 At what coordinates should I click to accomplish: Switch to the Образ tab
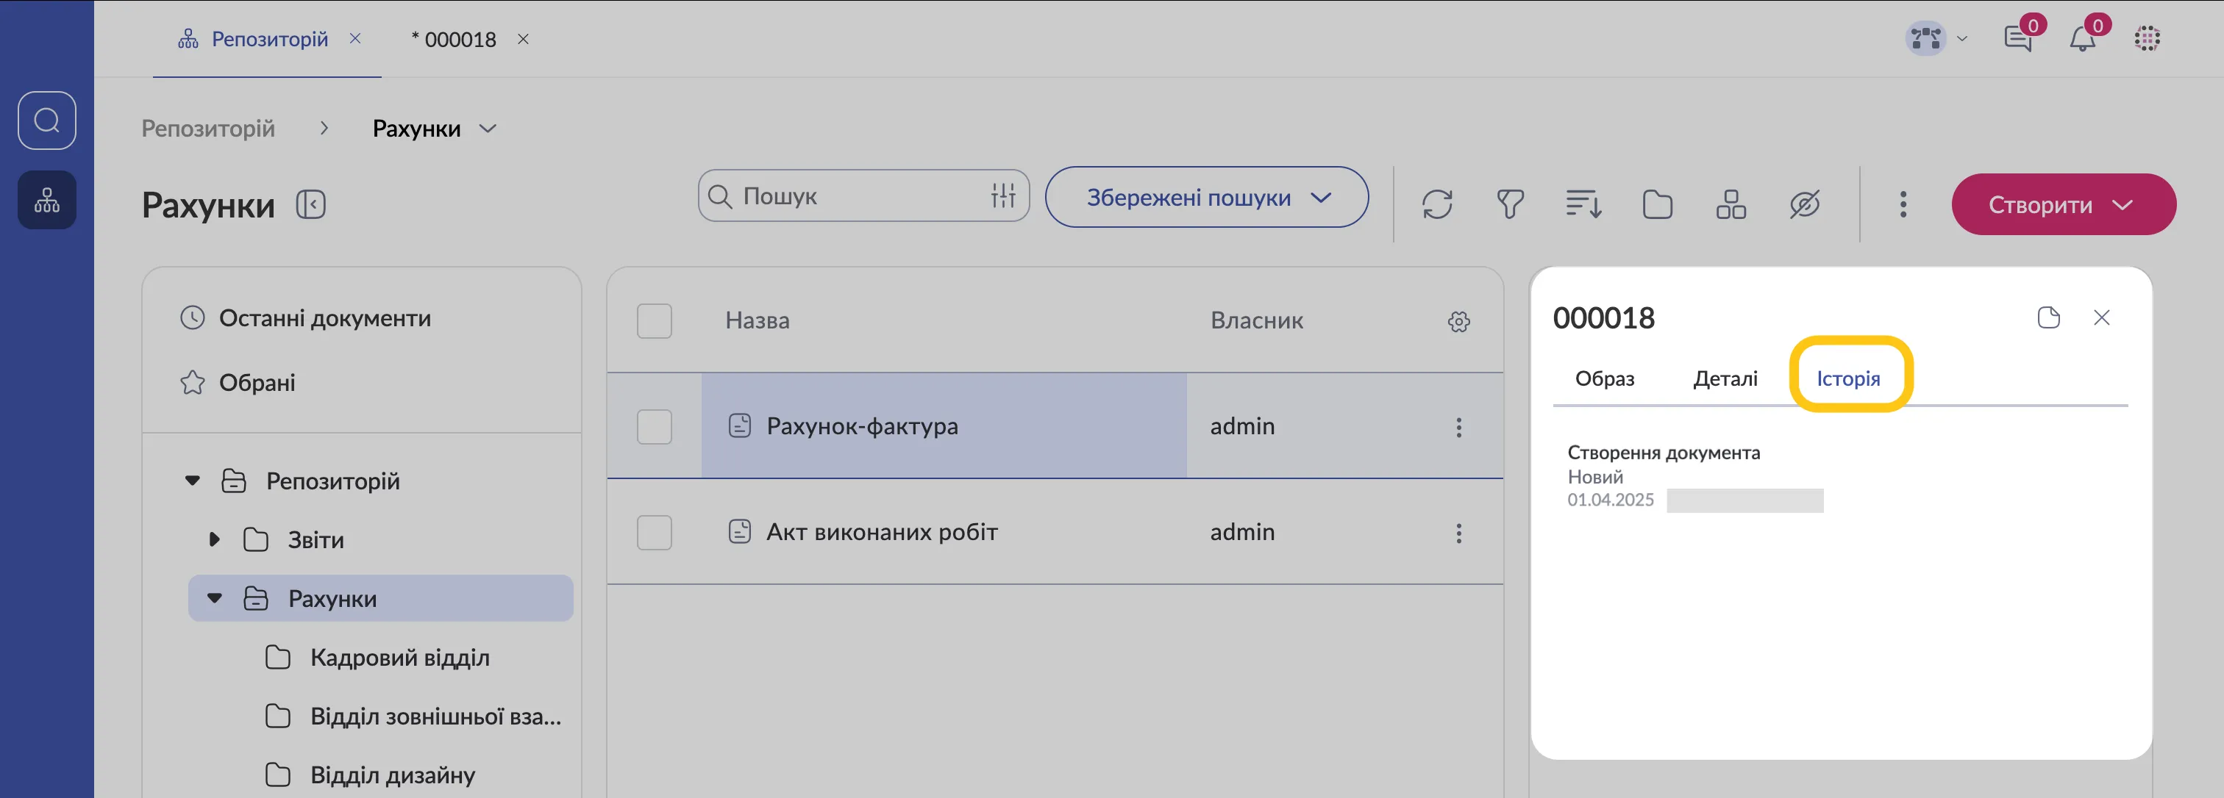point(1604,378)
